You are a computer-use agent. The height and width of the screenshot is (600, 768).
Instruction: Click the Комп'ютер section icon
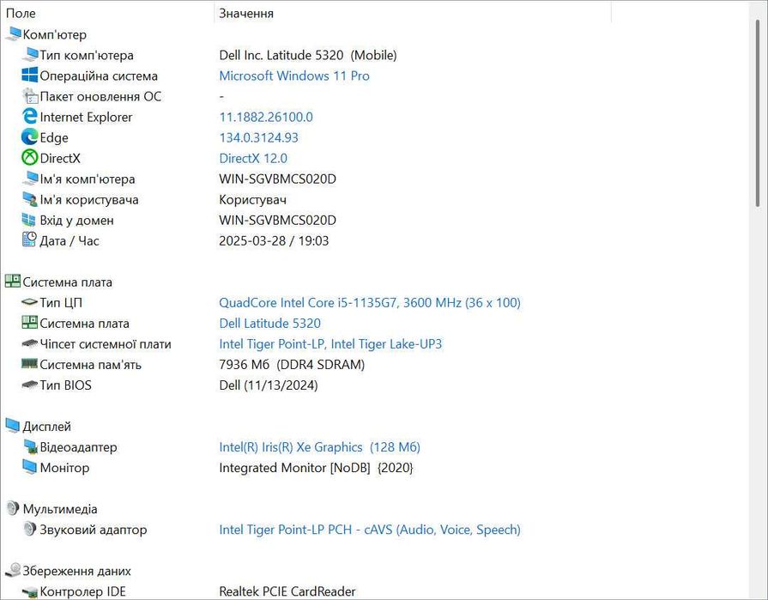coord(13,33)
